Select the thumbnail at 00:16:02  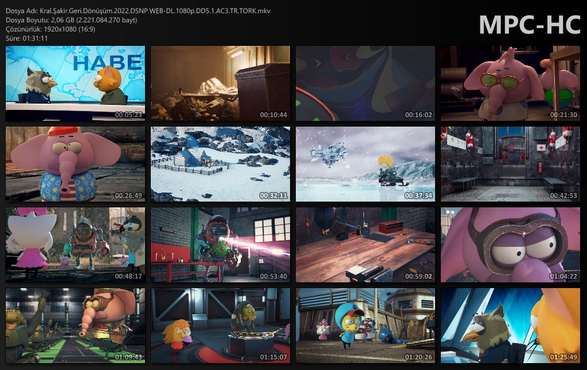(x=365, y=84)
